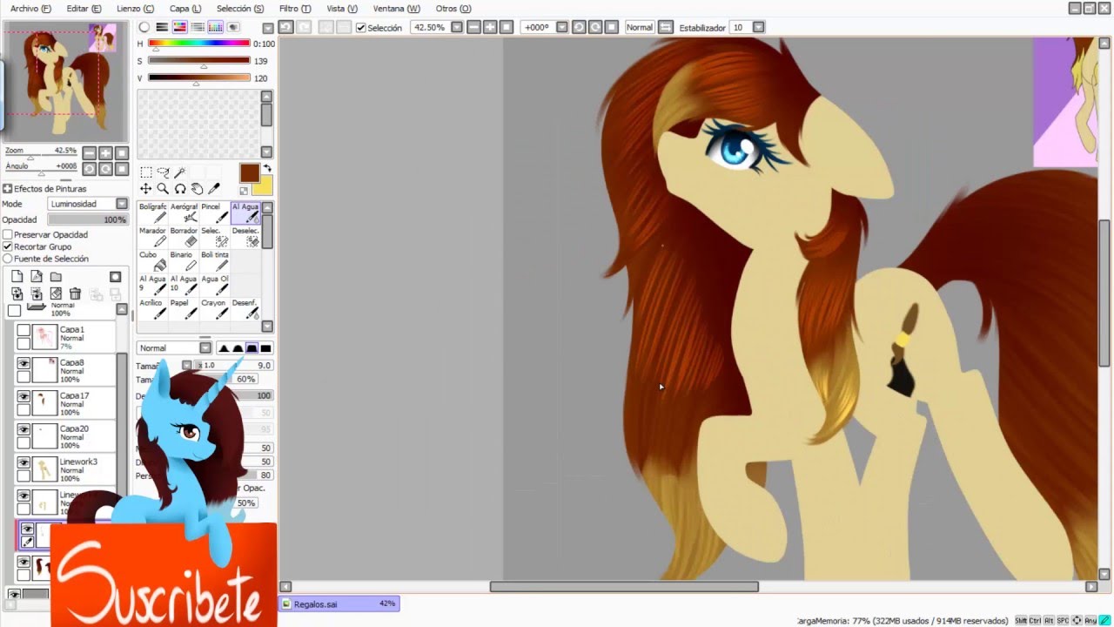
Task: Activate the magic wand selection tool
Action: click(x=180, y=172)
